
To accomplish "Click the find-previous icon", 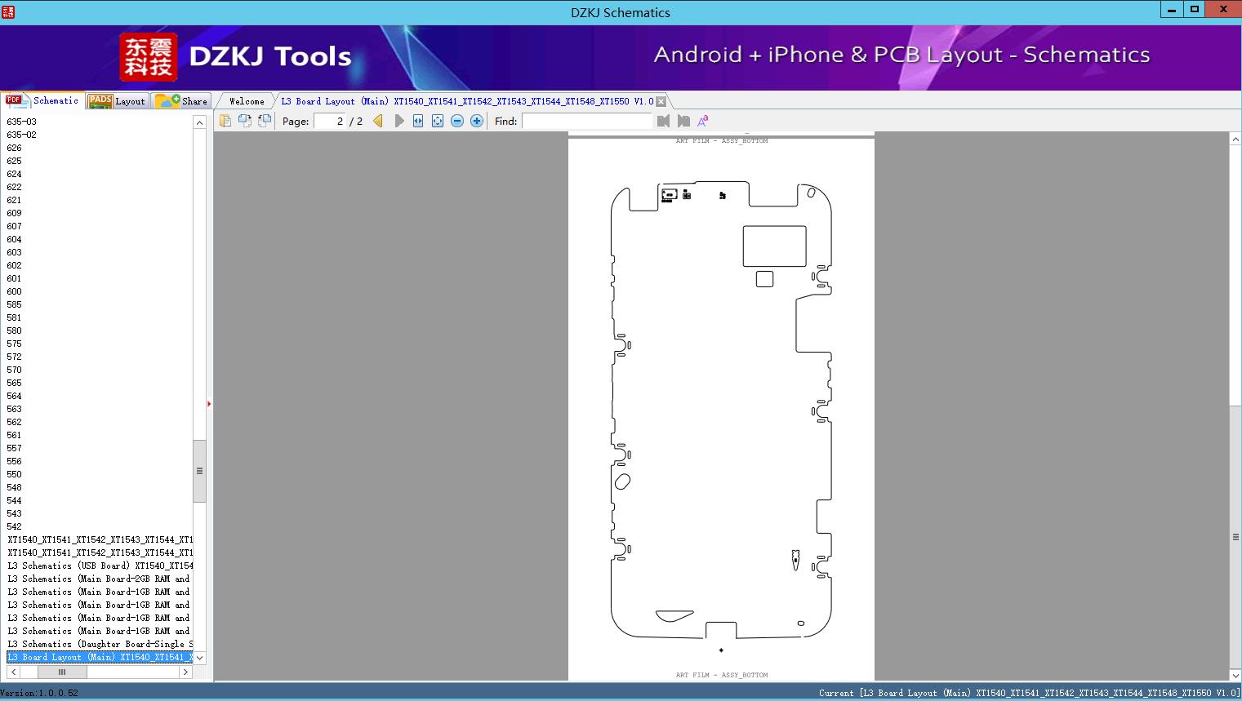I will coord(662,120).
